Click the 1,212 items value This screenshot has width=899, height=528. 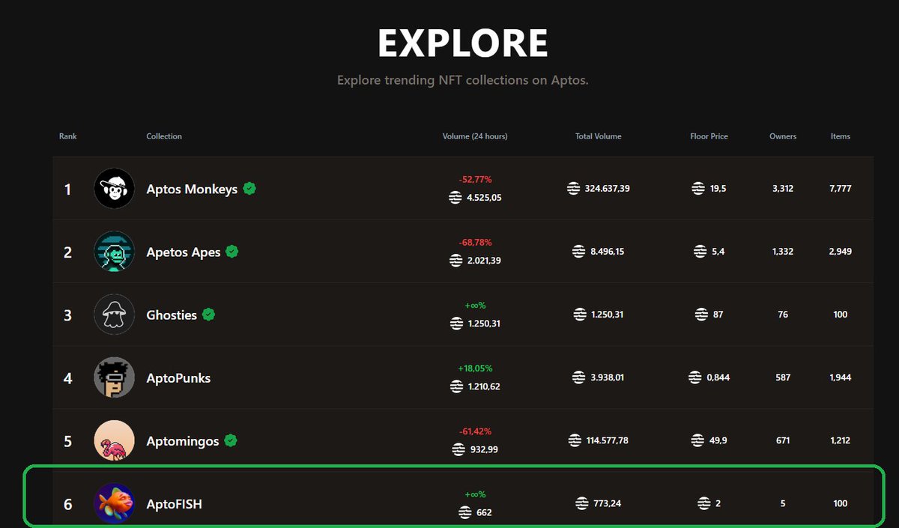(x=841, y=440)
